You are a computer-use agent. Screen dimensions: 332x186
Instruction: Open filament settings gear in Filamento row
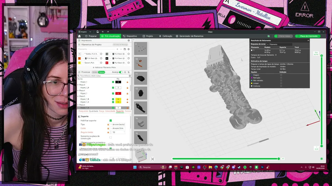coord(128,49)
